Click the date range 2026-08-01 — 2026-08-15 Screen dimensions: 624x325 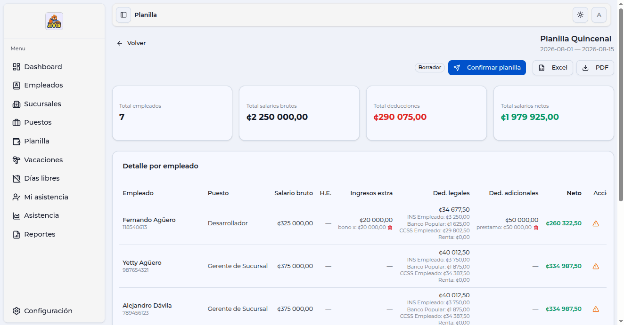577,49
